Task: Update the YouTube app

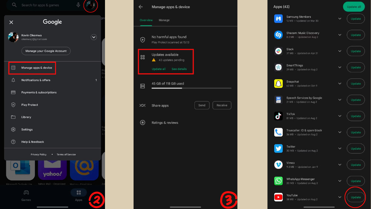Action: coord(355,197)
